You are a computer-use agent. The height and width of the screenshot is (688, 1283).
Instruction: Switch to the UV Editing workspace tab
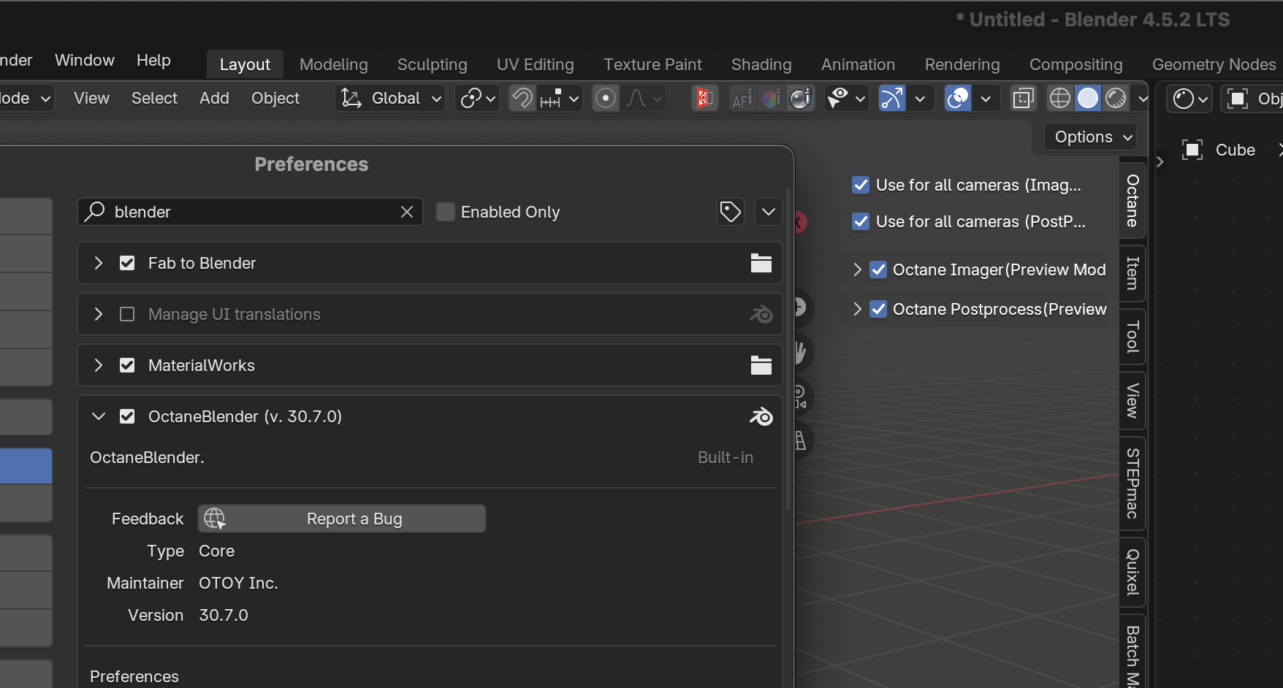536,64
